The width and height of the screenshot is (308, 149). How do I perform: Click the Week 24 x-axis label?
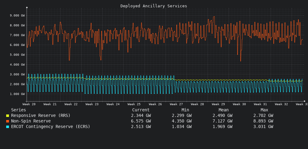pyautogui.click(x=113, y=104)
